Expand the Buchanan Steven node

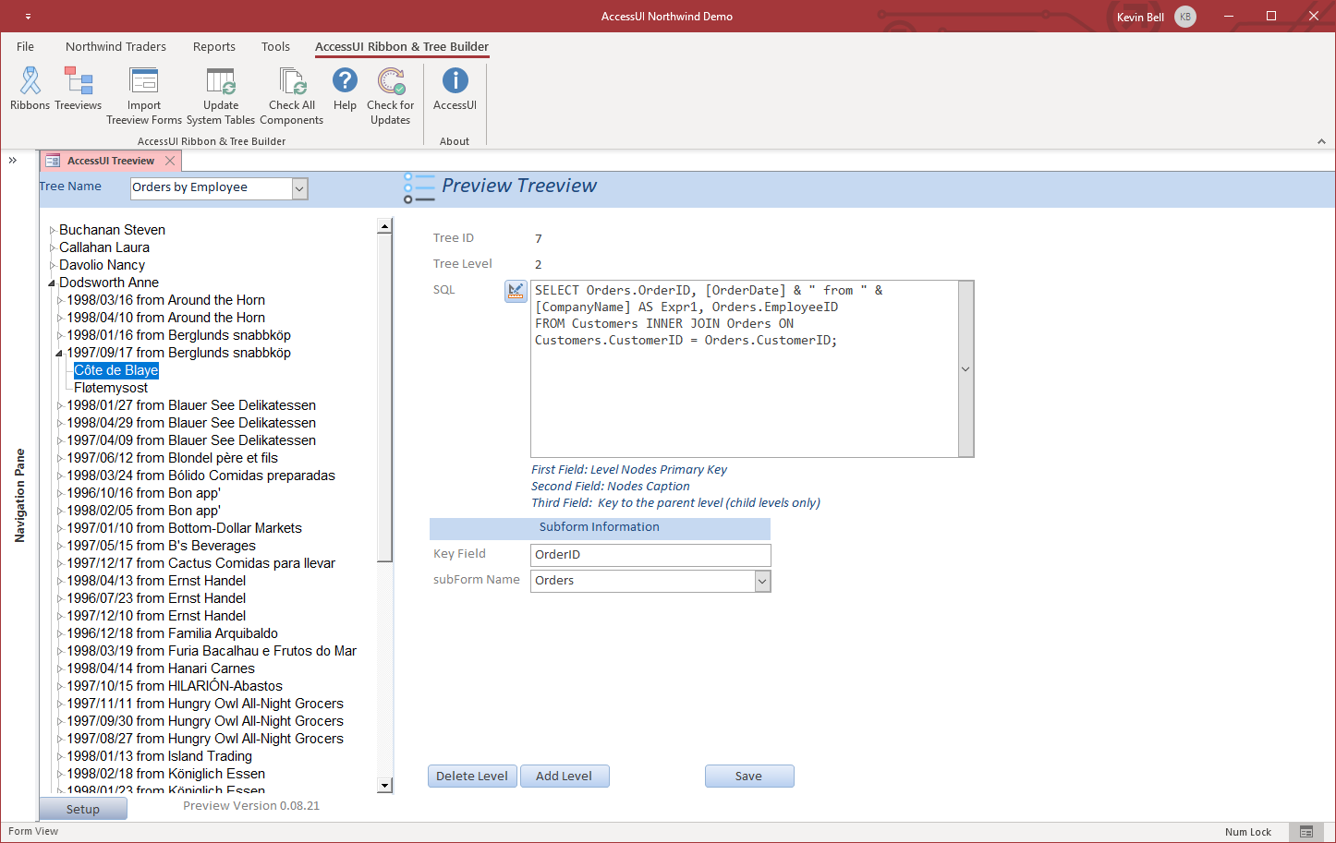[x=53, y=231]
